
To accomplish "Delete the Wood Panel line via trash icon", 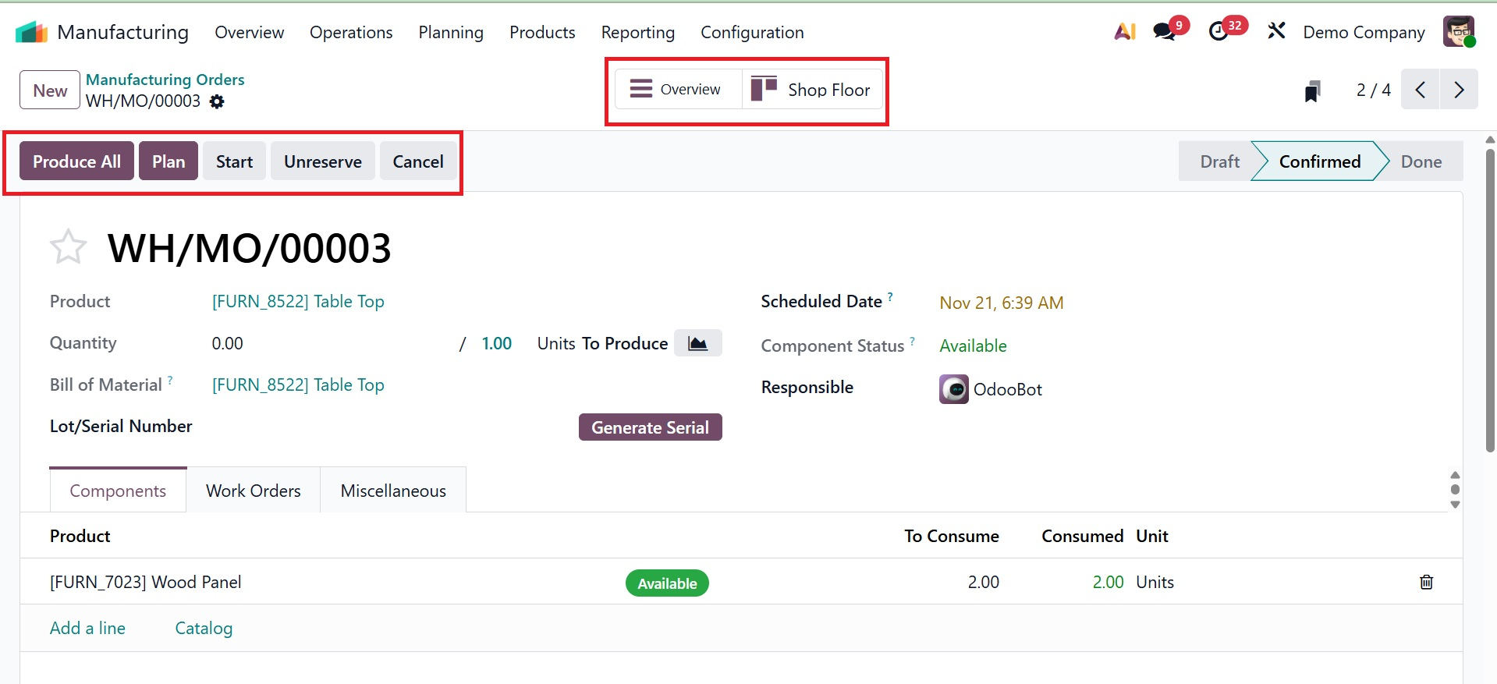I will click(1426, 583).
